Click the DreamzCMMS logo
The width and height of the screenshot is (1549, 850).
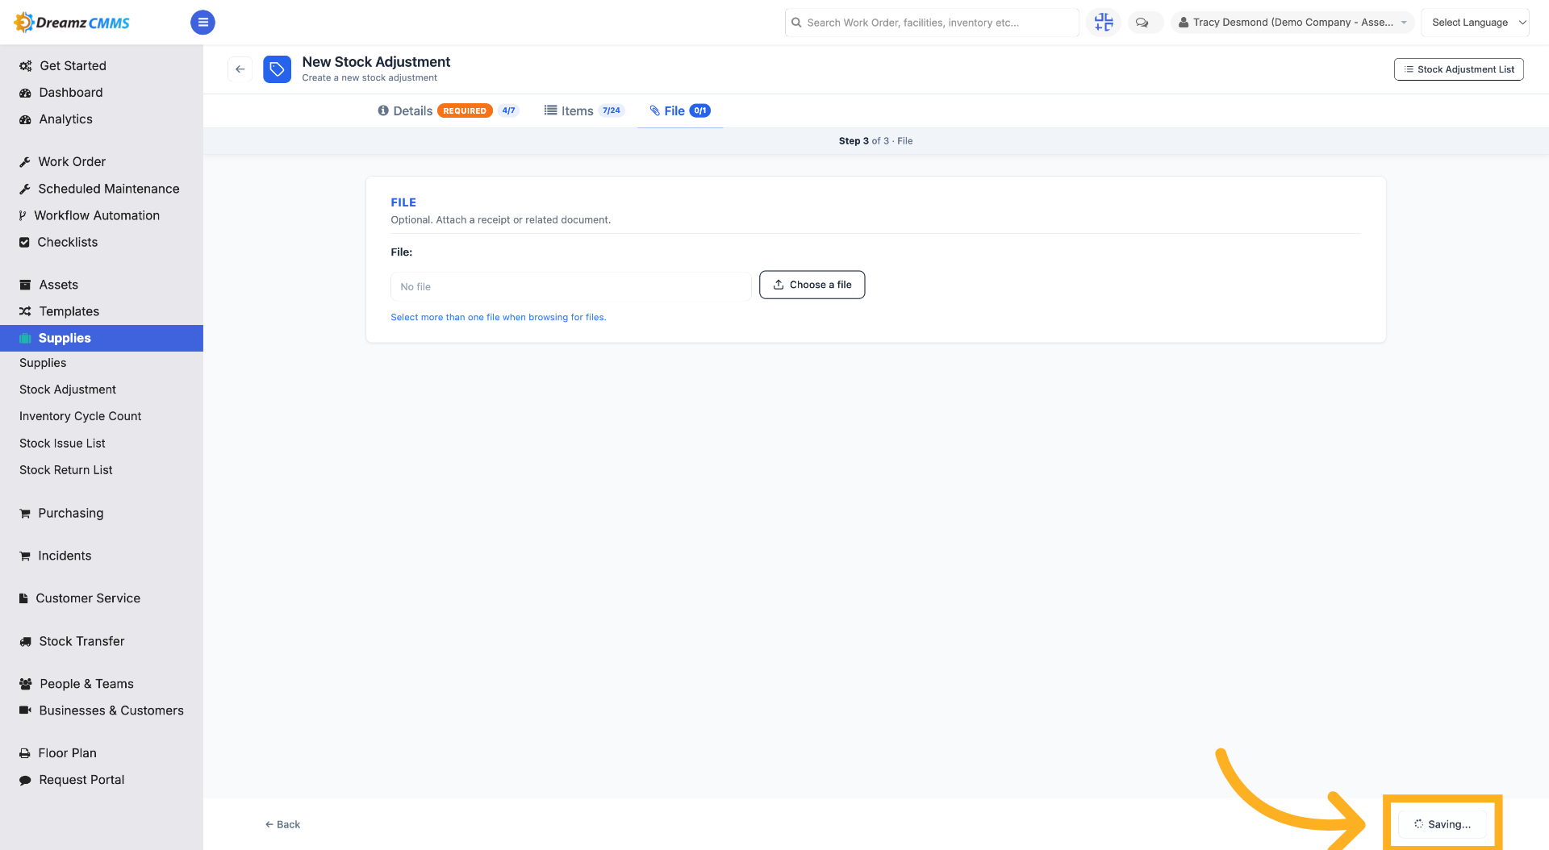coord(73,23)
